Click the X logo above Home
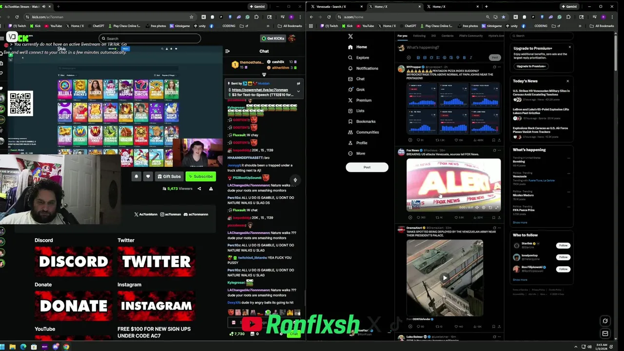 pyautogui.click(x=350, y=36)
